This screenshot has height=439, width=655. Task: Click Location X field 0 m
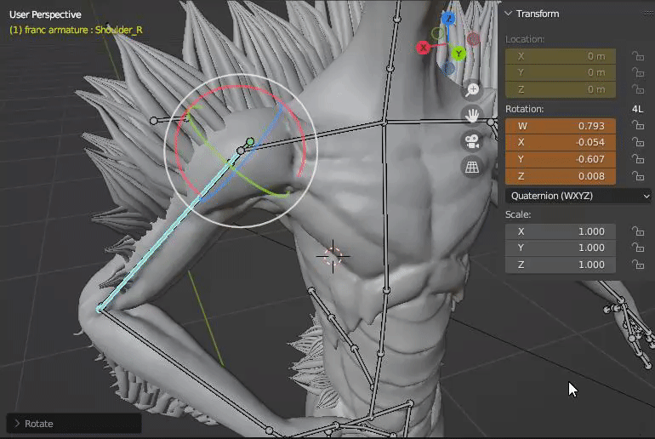[x=561, y=56]
